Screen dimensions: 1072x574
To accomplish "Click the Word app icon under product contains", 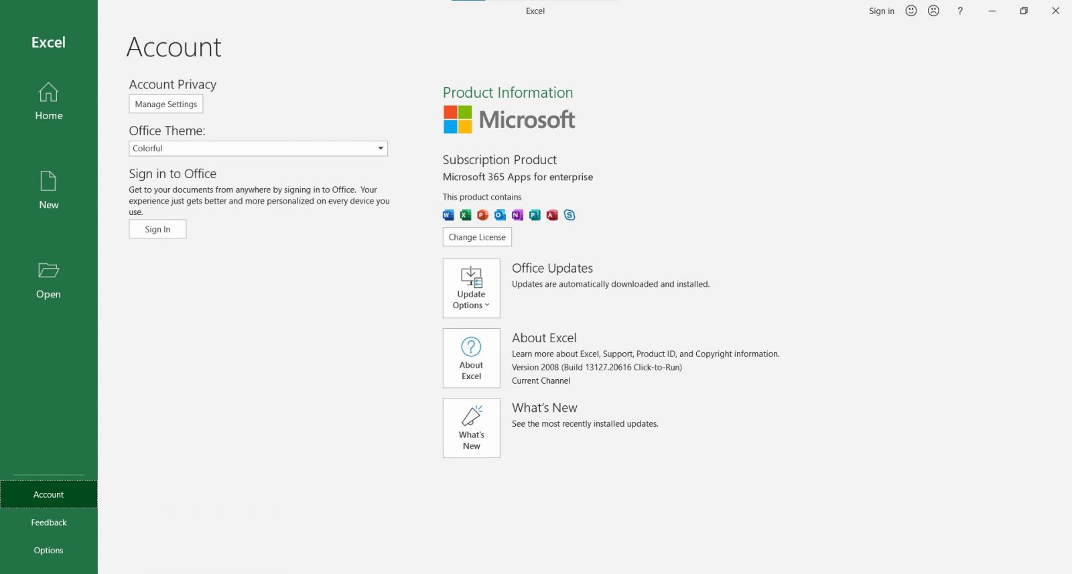I will [x=448, y=215].
